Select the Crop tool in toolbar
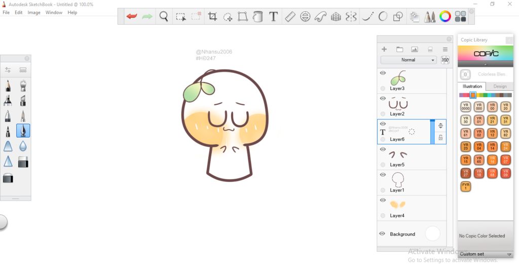 (213, 17)
